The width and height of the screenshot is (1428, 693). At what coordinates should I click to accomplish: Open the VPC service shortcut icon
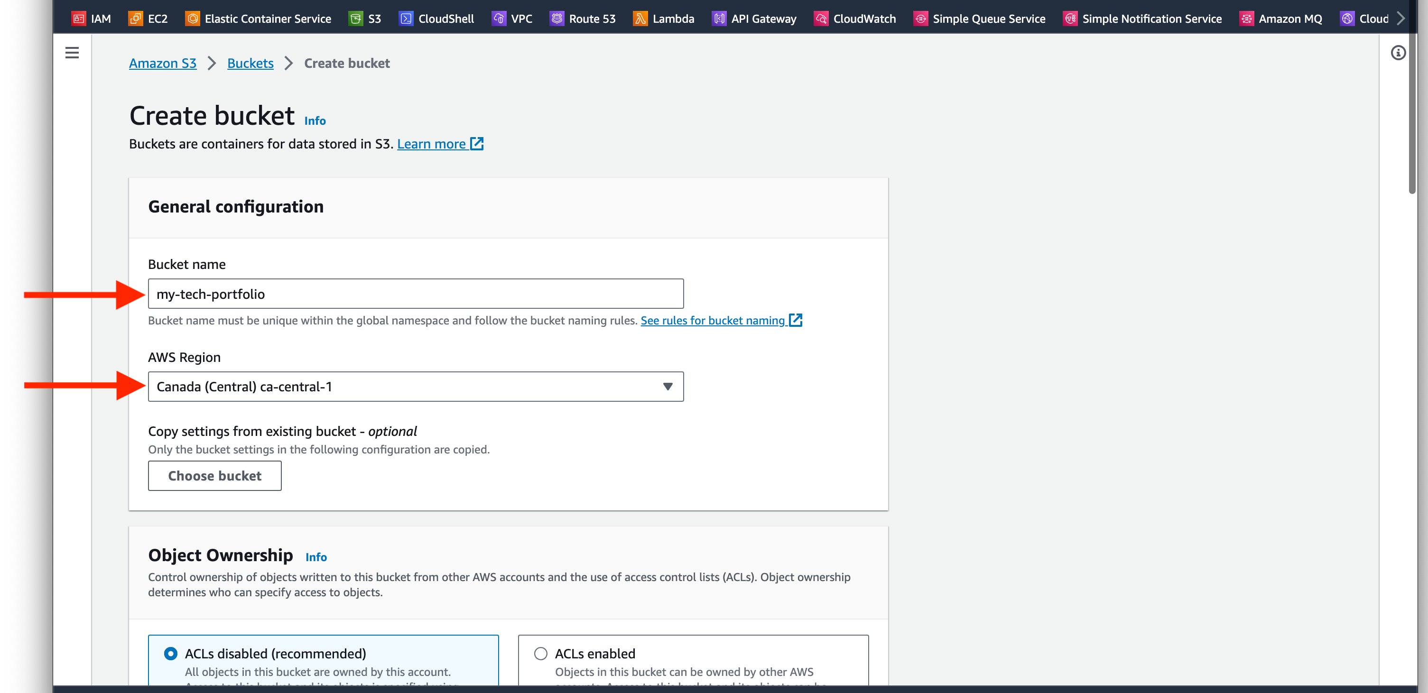point(499,18)
